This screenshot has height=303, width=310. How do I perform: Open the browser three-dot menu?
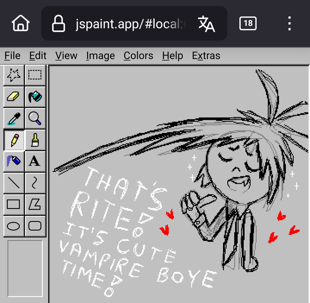[x=289, y=23]
